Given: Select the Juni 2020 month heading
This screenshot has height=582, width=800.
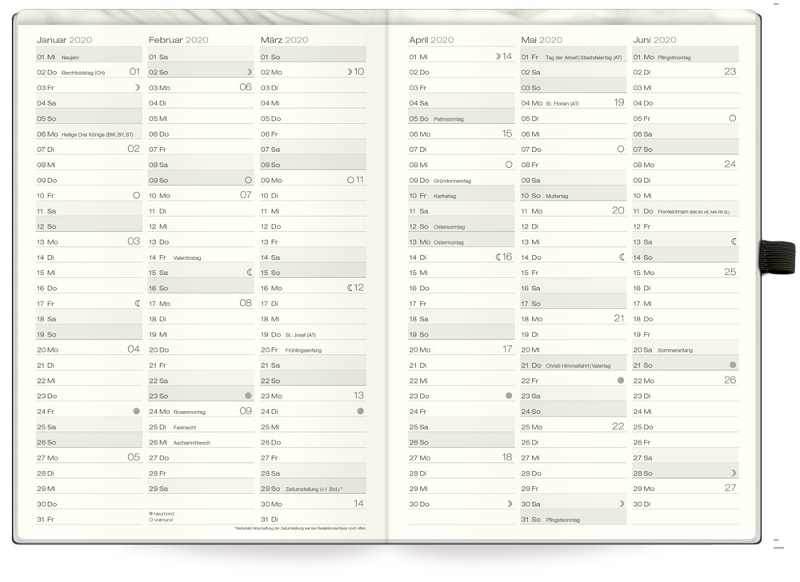Looking at the screenshot, I should click(x=654, y=40).
